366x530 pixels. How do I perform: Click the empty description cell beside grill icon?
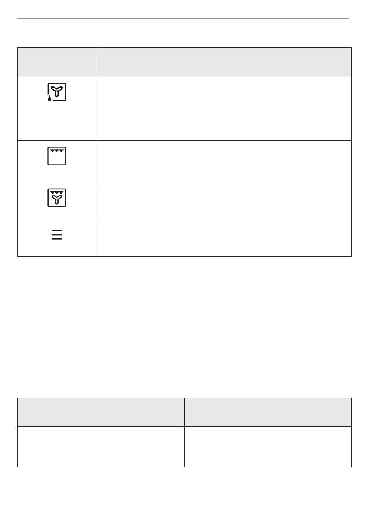[x=224, y=161]
